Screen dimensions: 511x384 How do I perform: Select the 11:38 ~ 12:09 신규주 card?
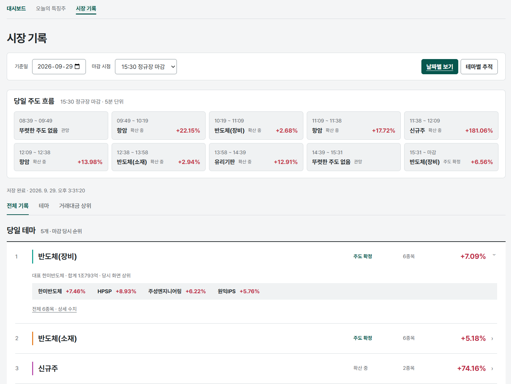pos(451,126)
